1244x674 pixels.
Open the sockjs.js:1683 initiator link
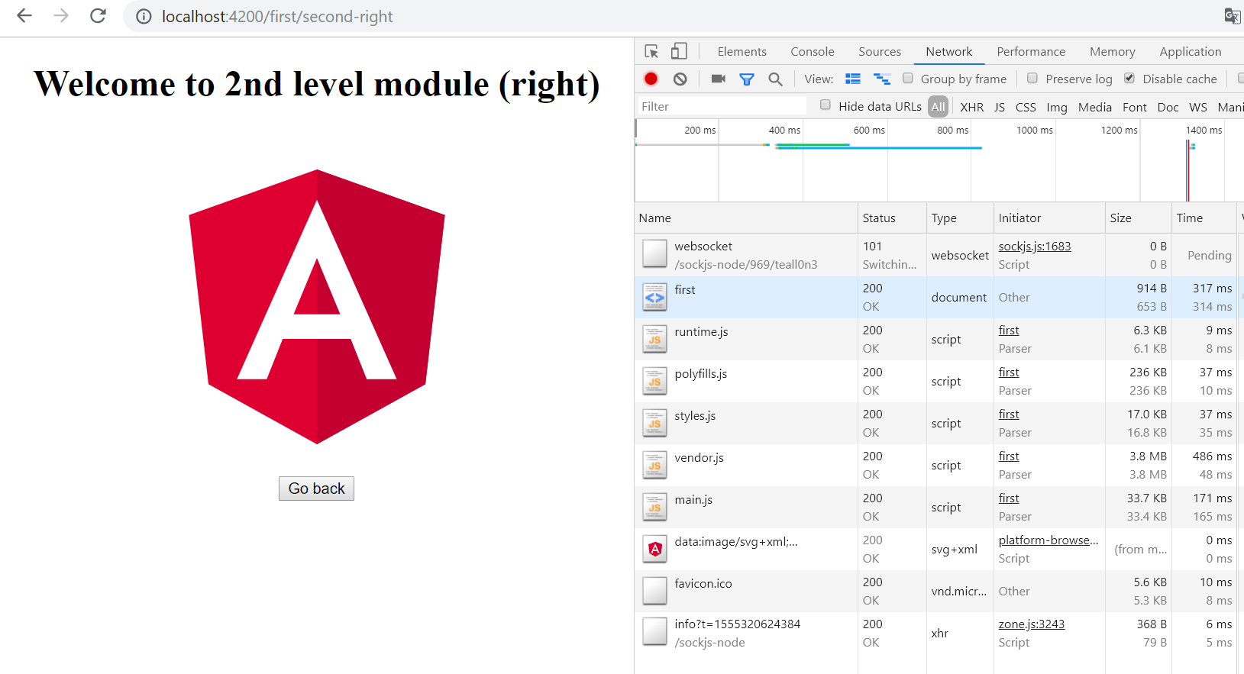[1034, 246]
